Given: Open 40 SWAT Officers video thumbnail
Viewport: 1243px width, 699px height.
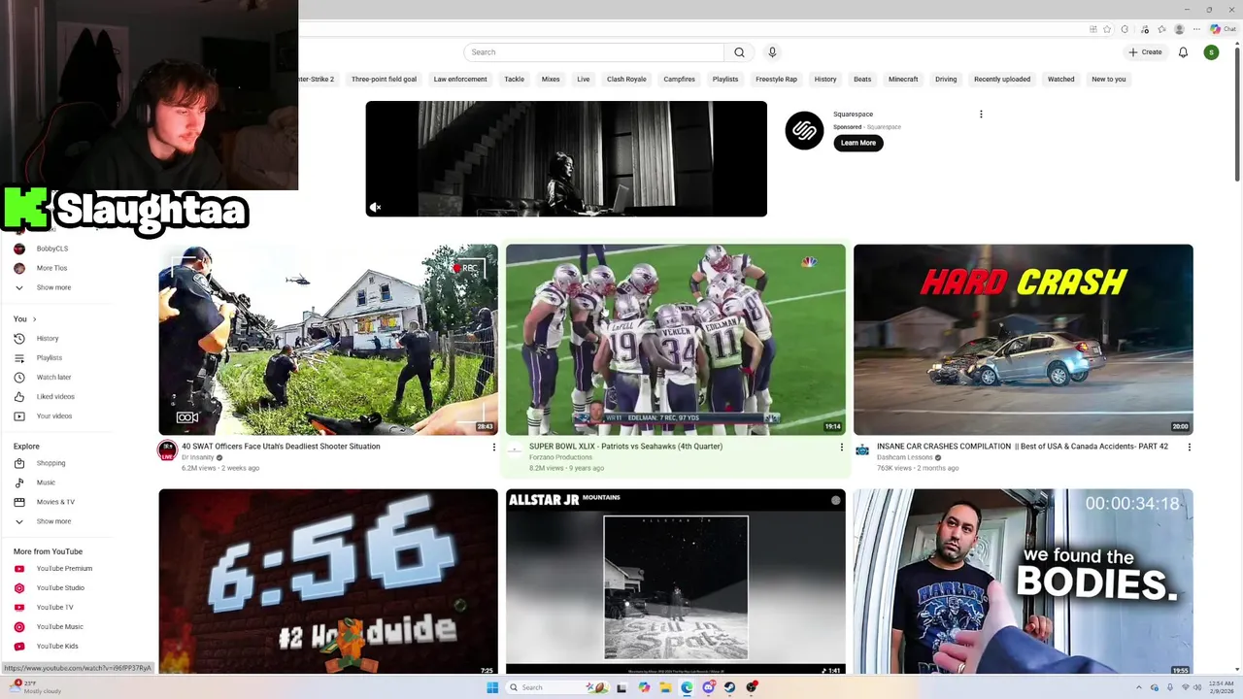Looking at the screenshot, I should tap(328, 340).
